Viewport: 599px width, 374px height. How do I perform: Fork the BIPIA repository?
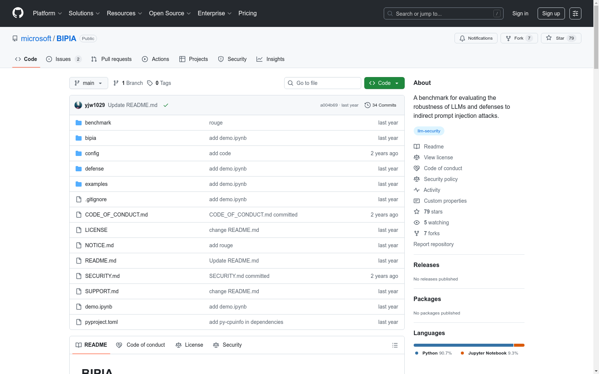(x=519, y=38)
